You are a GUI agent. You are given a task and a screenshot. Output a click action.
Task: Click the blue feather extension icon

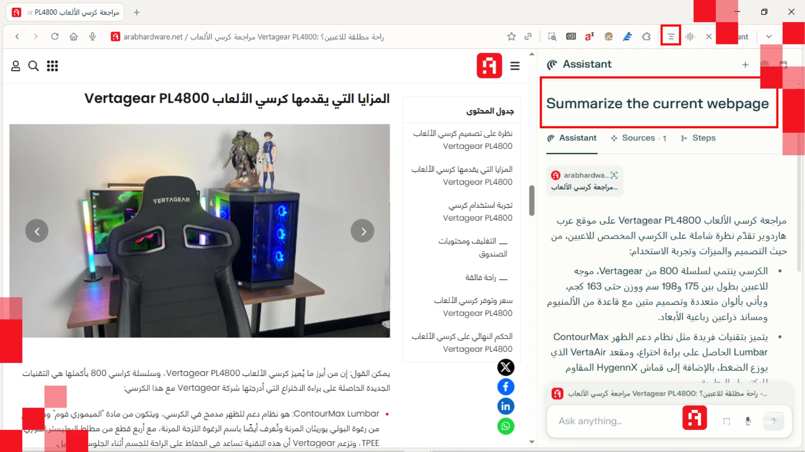[x=627, y=37]
